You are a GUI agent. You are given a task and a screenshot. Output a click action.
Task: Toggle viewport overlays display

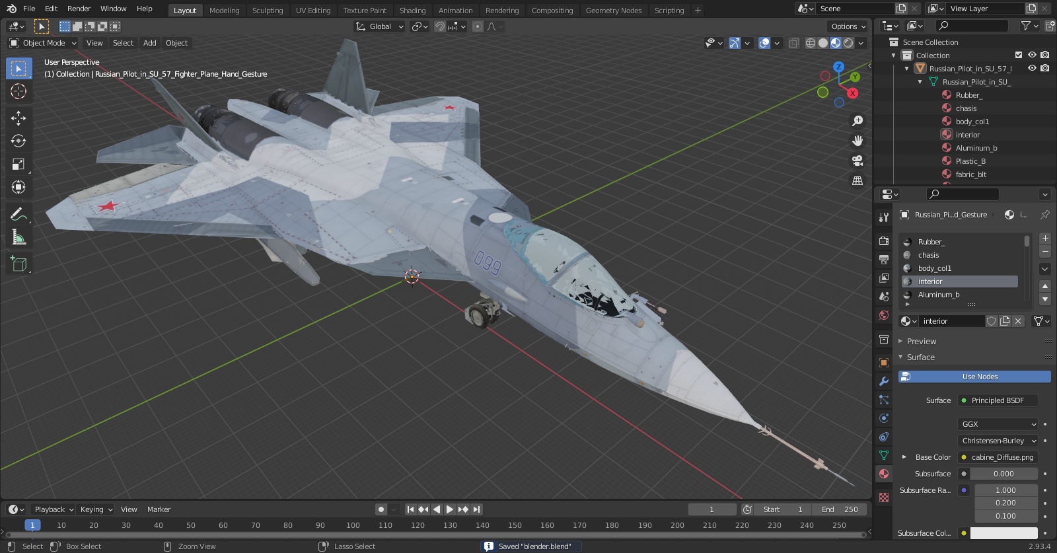click(x=764, y=43)
